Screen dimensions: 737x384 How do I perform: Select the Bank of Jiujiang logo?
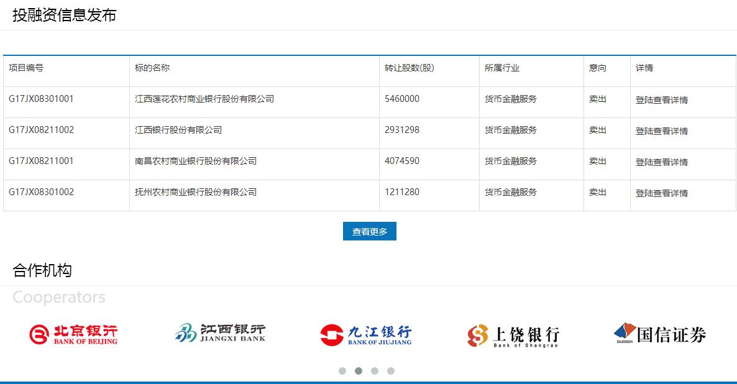(x=366, y=334)
